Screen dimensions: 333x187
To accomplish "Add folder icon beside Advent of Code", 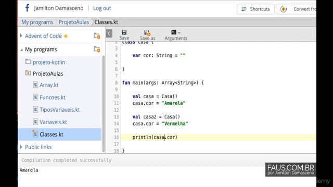I will [97, 36].
